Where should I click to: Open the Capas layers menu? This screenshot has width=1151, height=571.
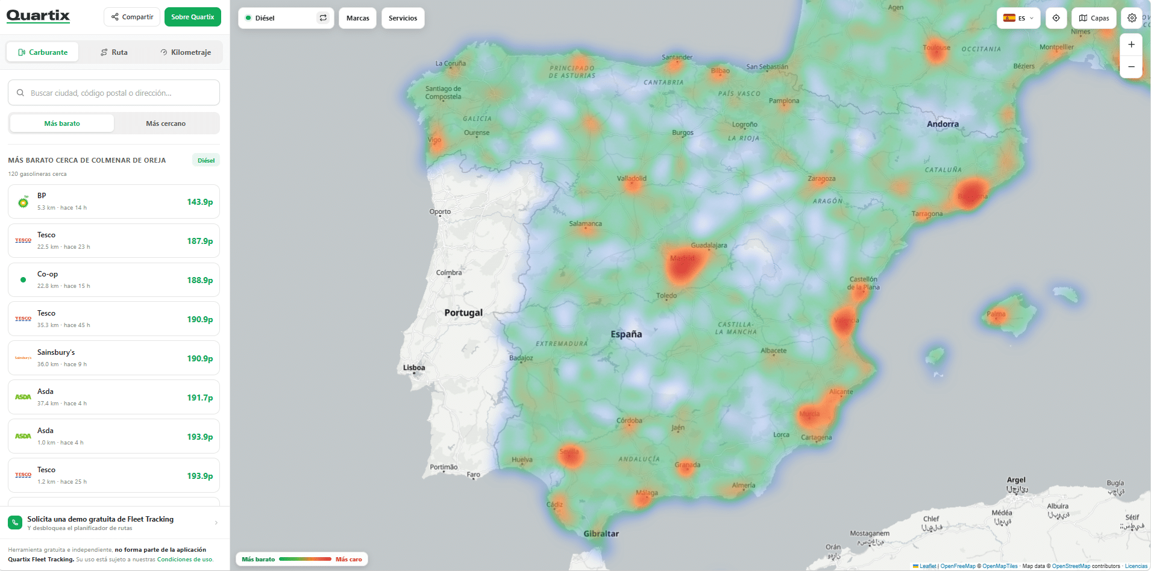(1094, 18)
